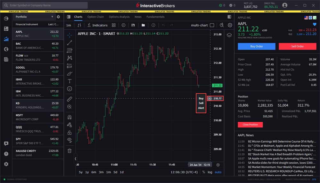
Task: Toggle stay in drawing mode
Action: tap(70, 125)
